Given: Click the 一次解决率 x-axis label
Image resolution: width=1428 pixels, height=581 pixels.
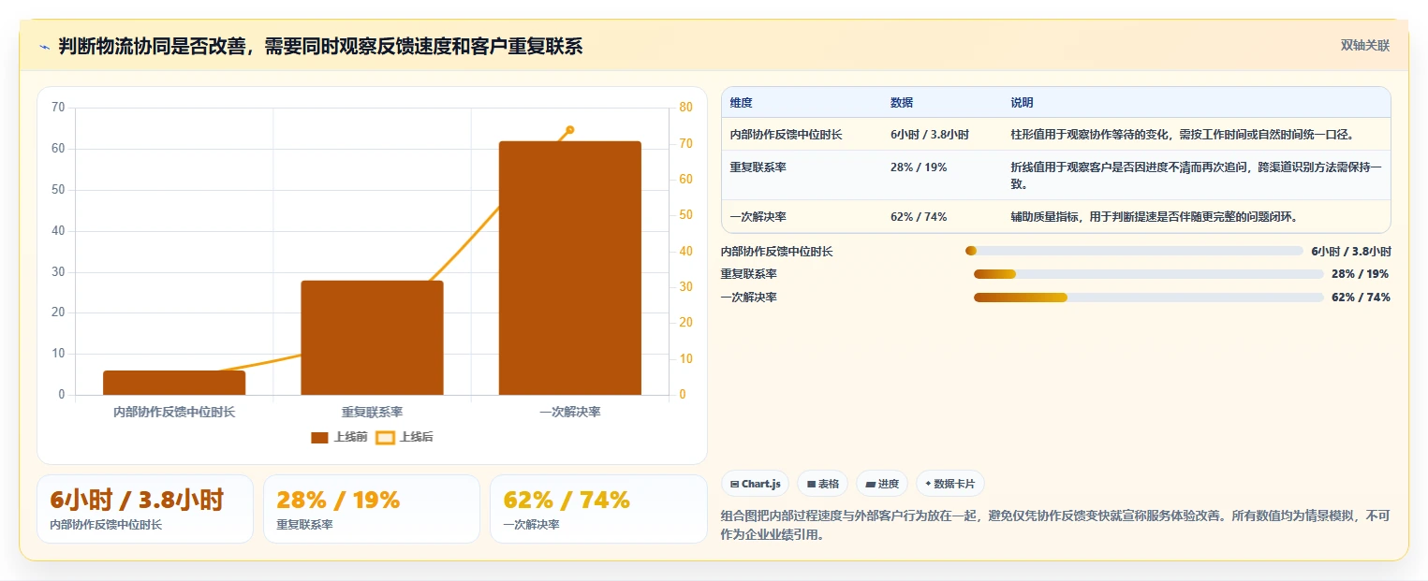Looking at the screenshot, I should point(569,412).
